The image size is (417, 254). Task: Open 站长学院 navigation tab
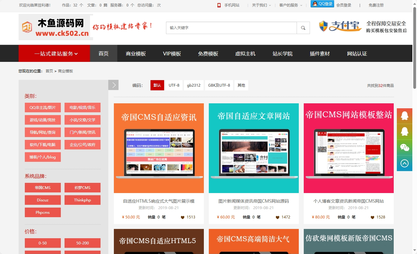click(x=283, y=54)
